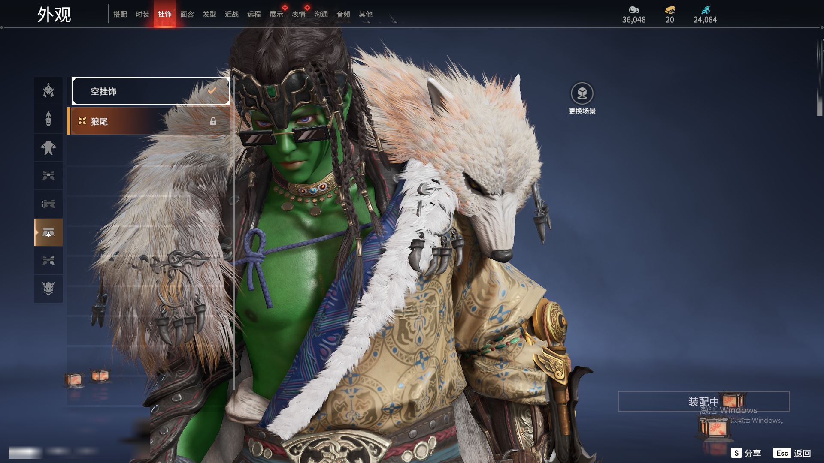The height and width of the screenshot is (463, 824).
Task: Switch to the 沟通 tab
Action: click(x=321, y=14)
